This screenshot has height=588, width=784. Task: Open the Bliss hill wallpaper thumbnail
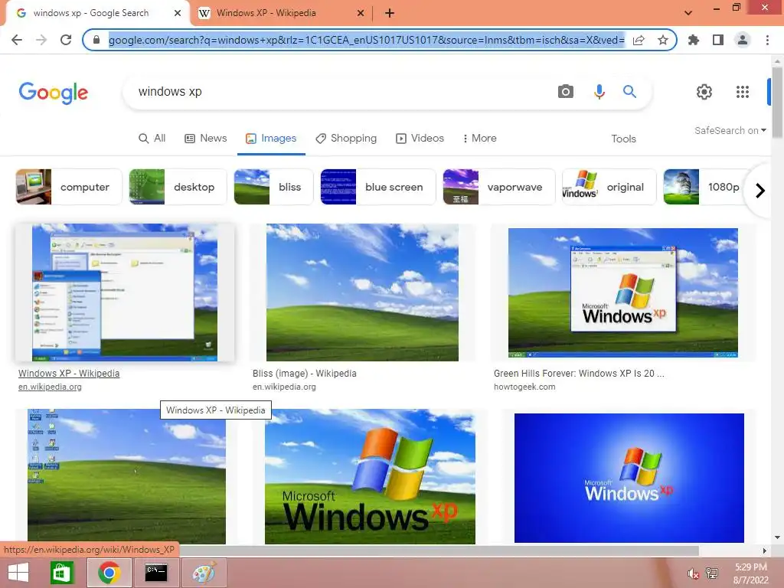(x=362, y=292)
